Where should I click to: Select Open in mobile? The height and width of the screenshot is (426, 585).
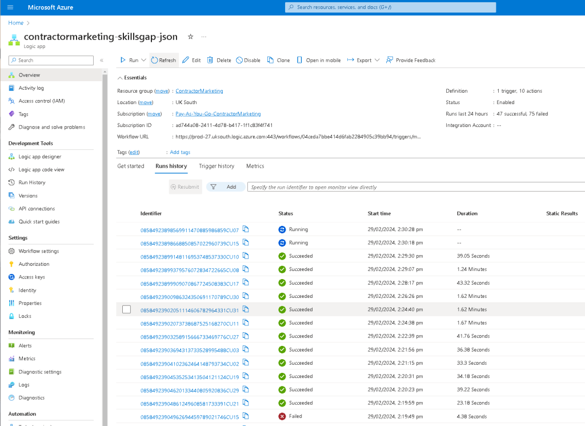click(319, 60)
